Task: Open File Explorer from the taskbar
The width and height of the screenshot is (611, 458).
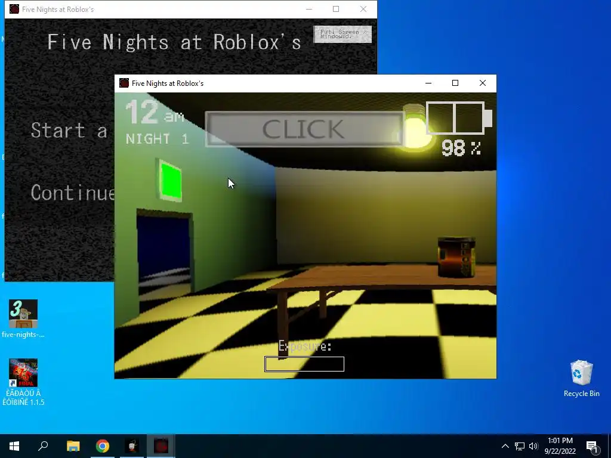Action: (73, 446)
